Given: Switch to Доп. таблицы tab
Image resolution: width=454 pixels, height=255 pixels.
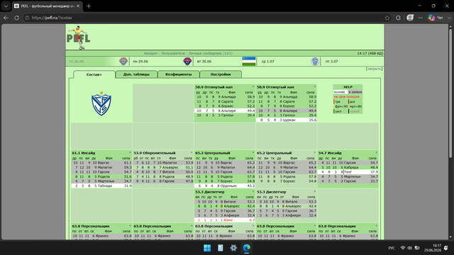Looking at the screenshot, I should pos(136,74).
